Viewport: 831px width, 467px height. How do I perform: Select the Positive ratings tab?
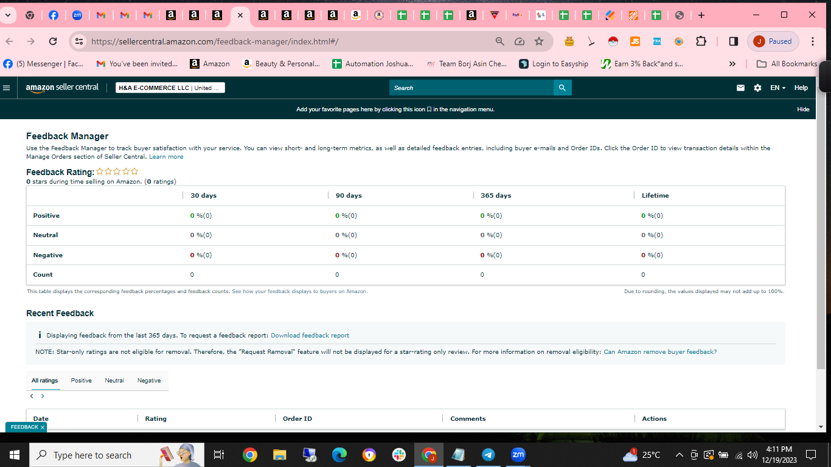(81, 381)
